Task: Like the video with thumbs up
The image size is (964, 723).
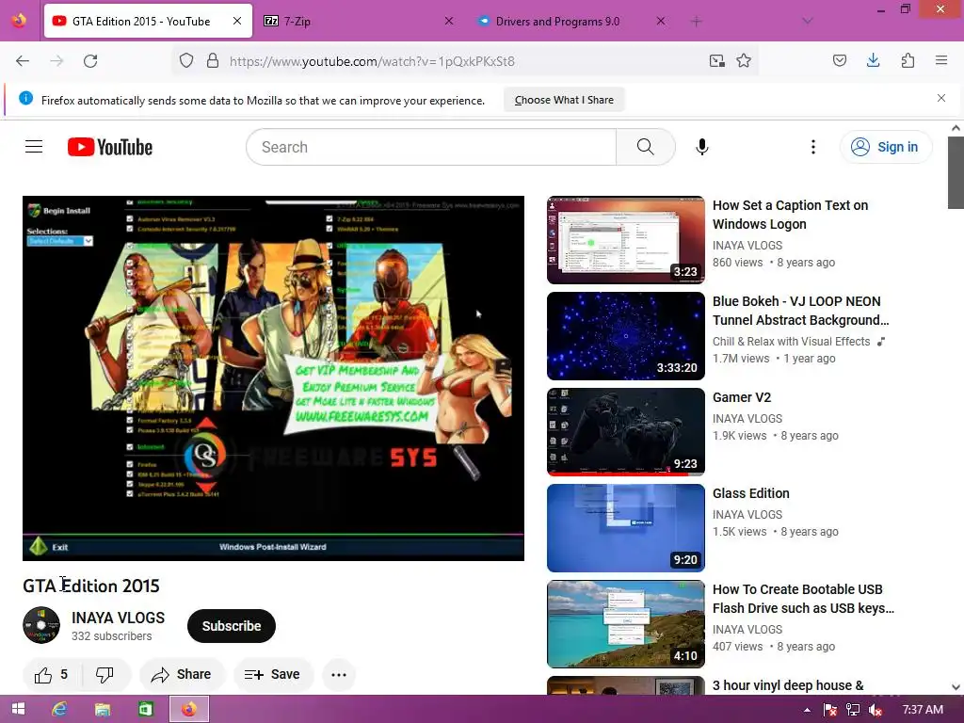Action: 52,675
